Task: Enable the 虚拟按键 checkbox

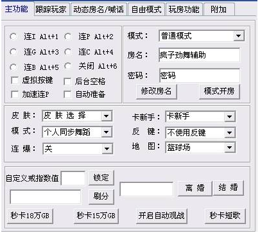Action: (x=15, y=80)
